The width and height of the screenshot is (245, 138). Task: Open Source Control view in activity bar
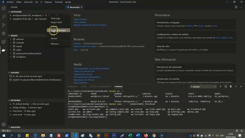click(x=3, y=25)
